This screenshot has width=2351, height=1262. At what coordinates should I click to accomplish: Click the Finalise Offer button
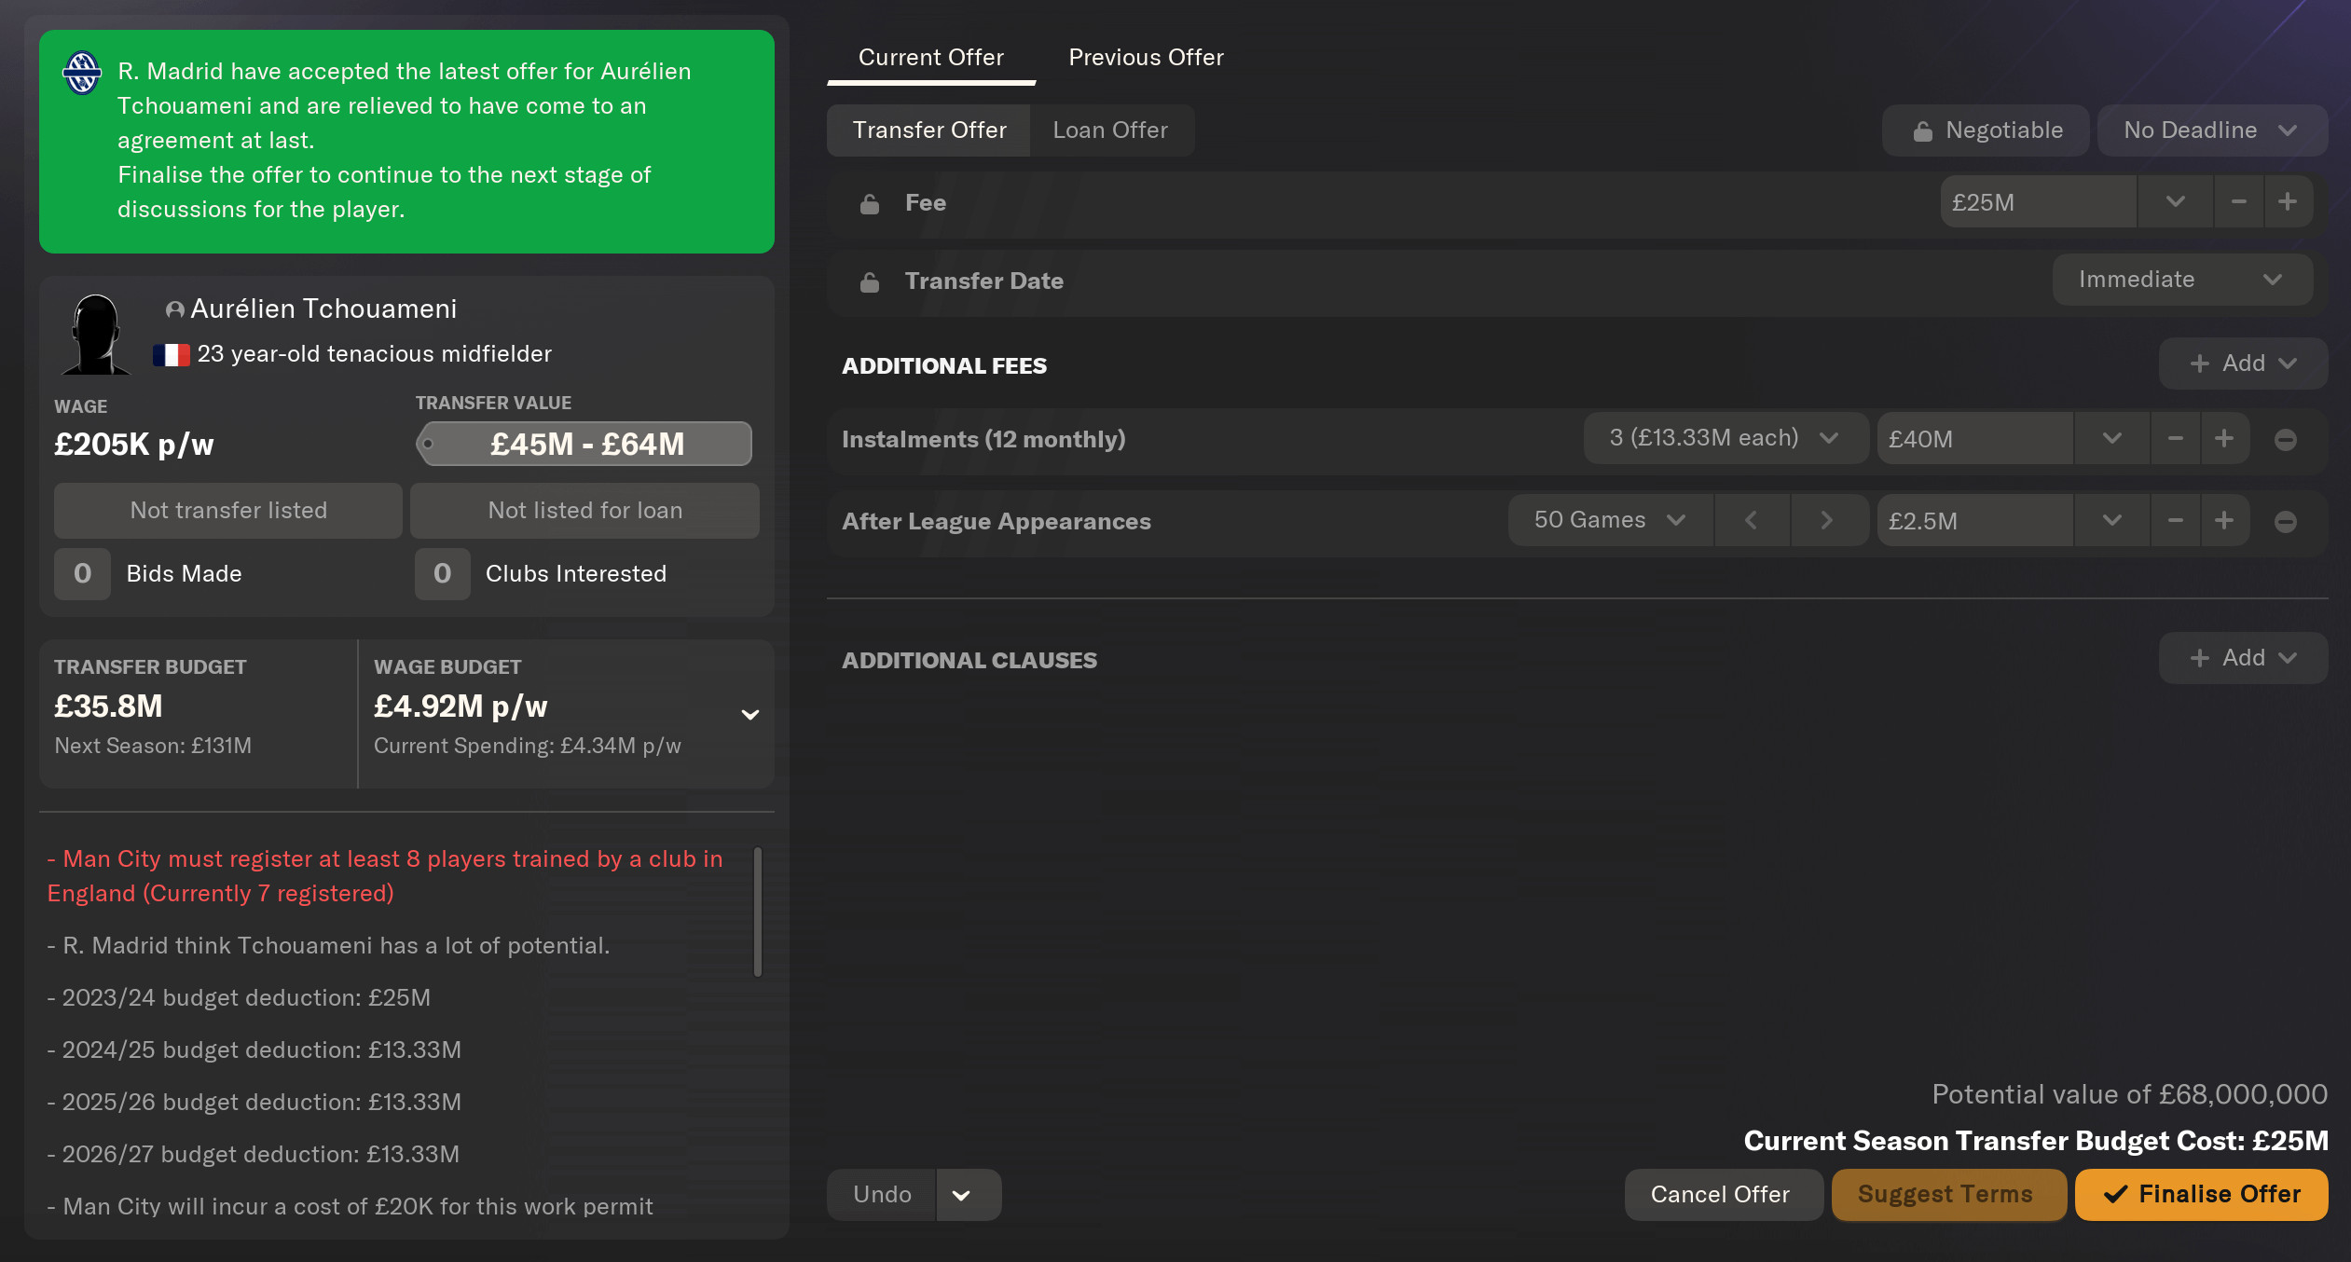(2202, 1195)
